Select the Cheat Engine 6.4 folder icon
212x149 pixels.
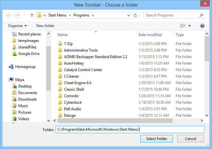coord(60,83)
